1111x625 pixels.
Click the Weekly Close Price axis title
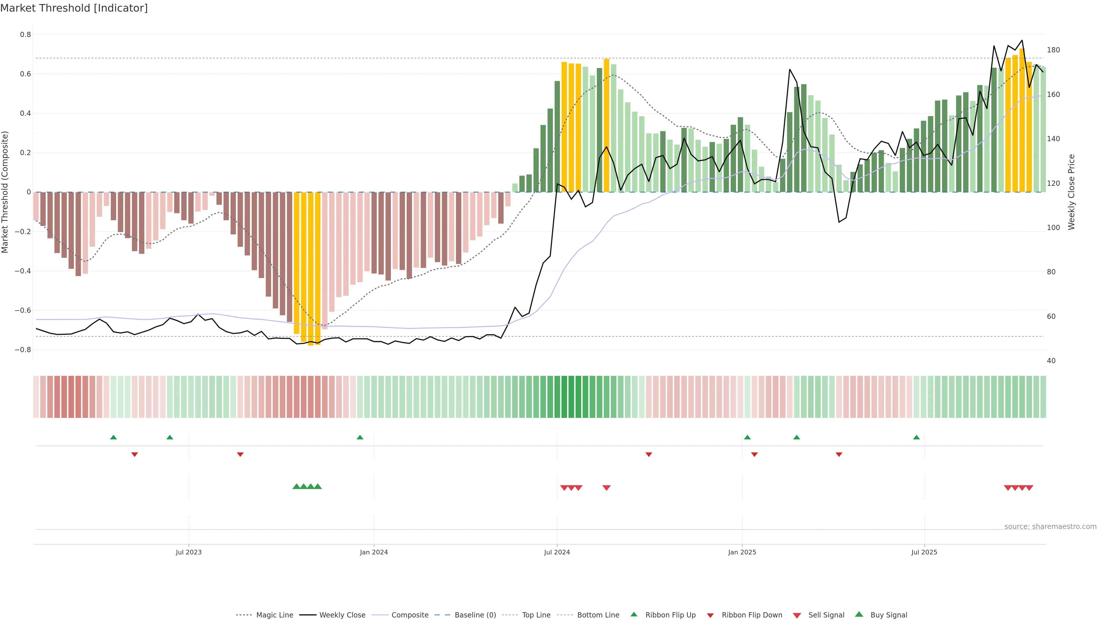point(1071,192)
